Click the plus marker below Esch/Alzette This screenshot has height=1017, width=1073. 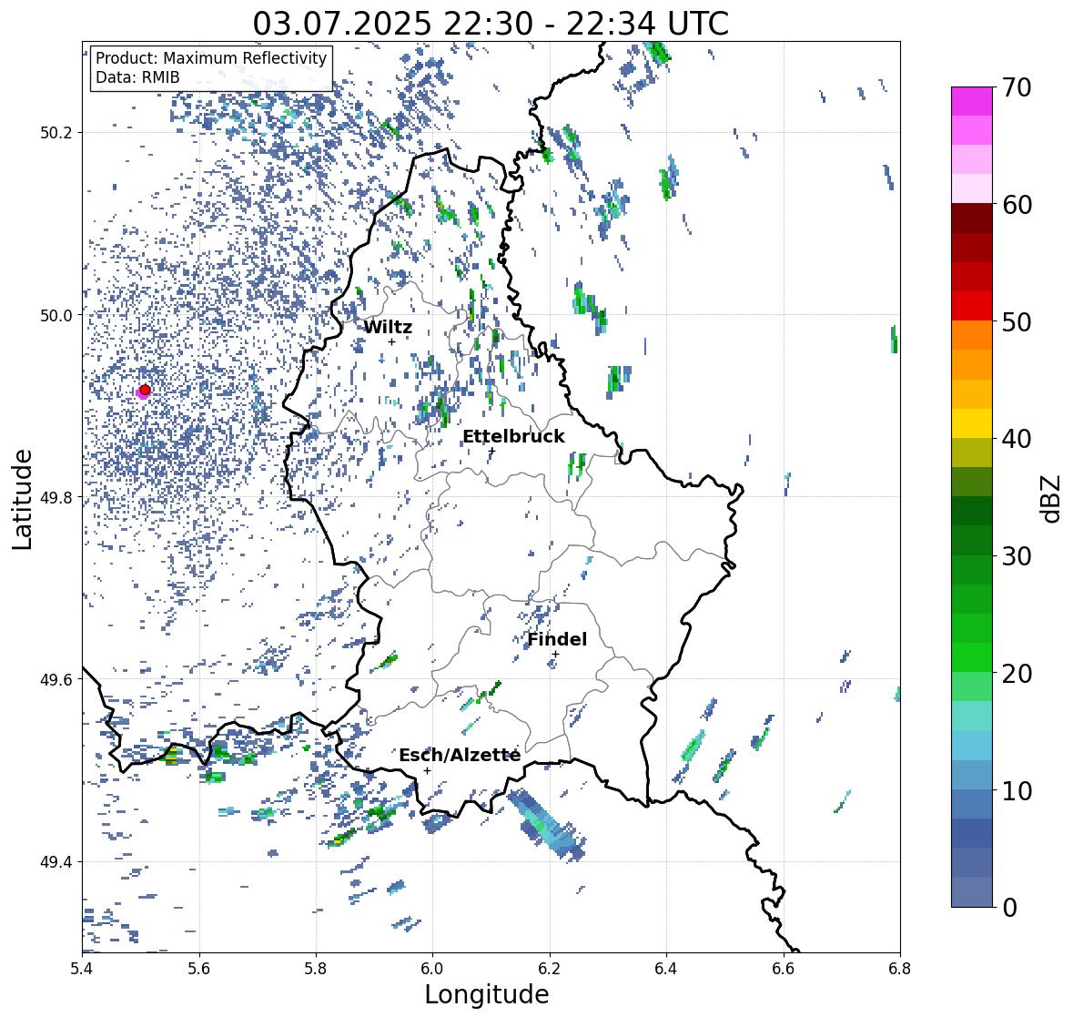click(x=427, y=770)
